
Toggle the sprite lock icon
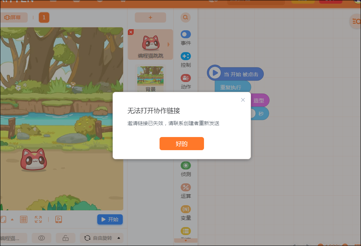[x=65, y=238]
